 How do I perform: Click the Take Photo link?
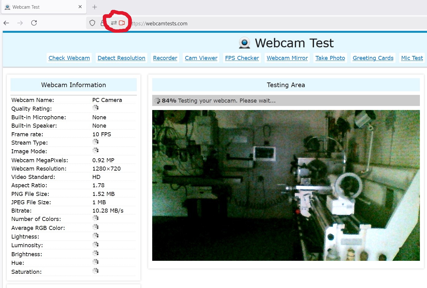330,58
